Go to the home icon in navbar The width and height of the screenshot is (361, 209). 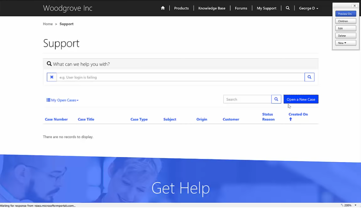[163, 8]
